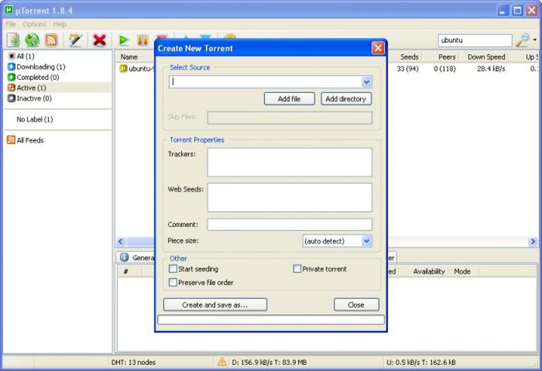Click the General tab info icon
Image resolution: width=542 pixels, height=371 pixels.
click(124, 257)
